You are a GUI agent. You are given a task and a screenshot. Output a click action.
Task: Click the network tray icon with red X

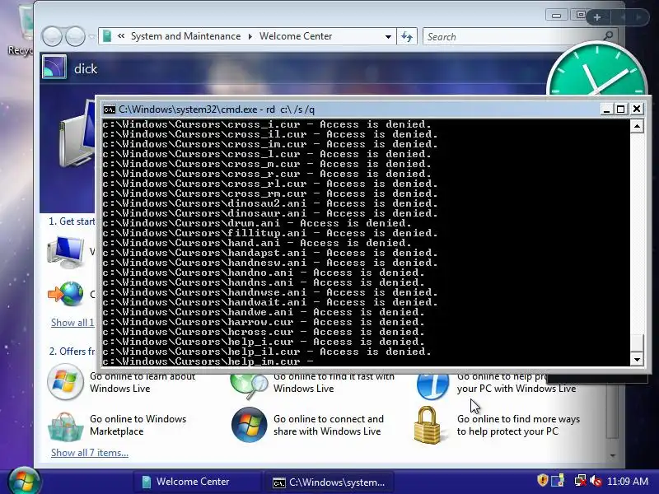580,480
